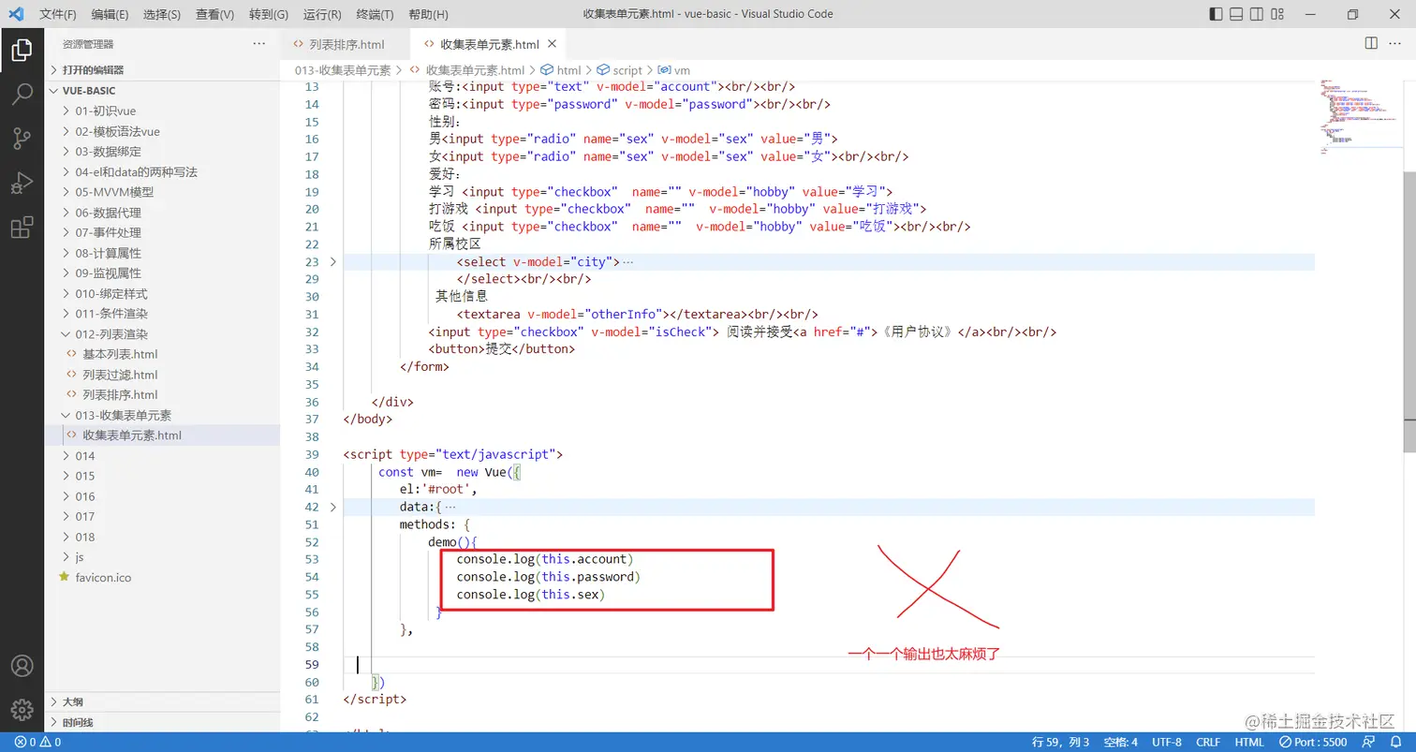Open the Manage gear icon
This screenshot has width=1416, height=752.
(22, 710)
